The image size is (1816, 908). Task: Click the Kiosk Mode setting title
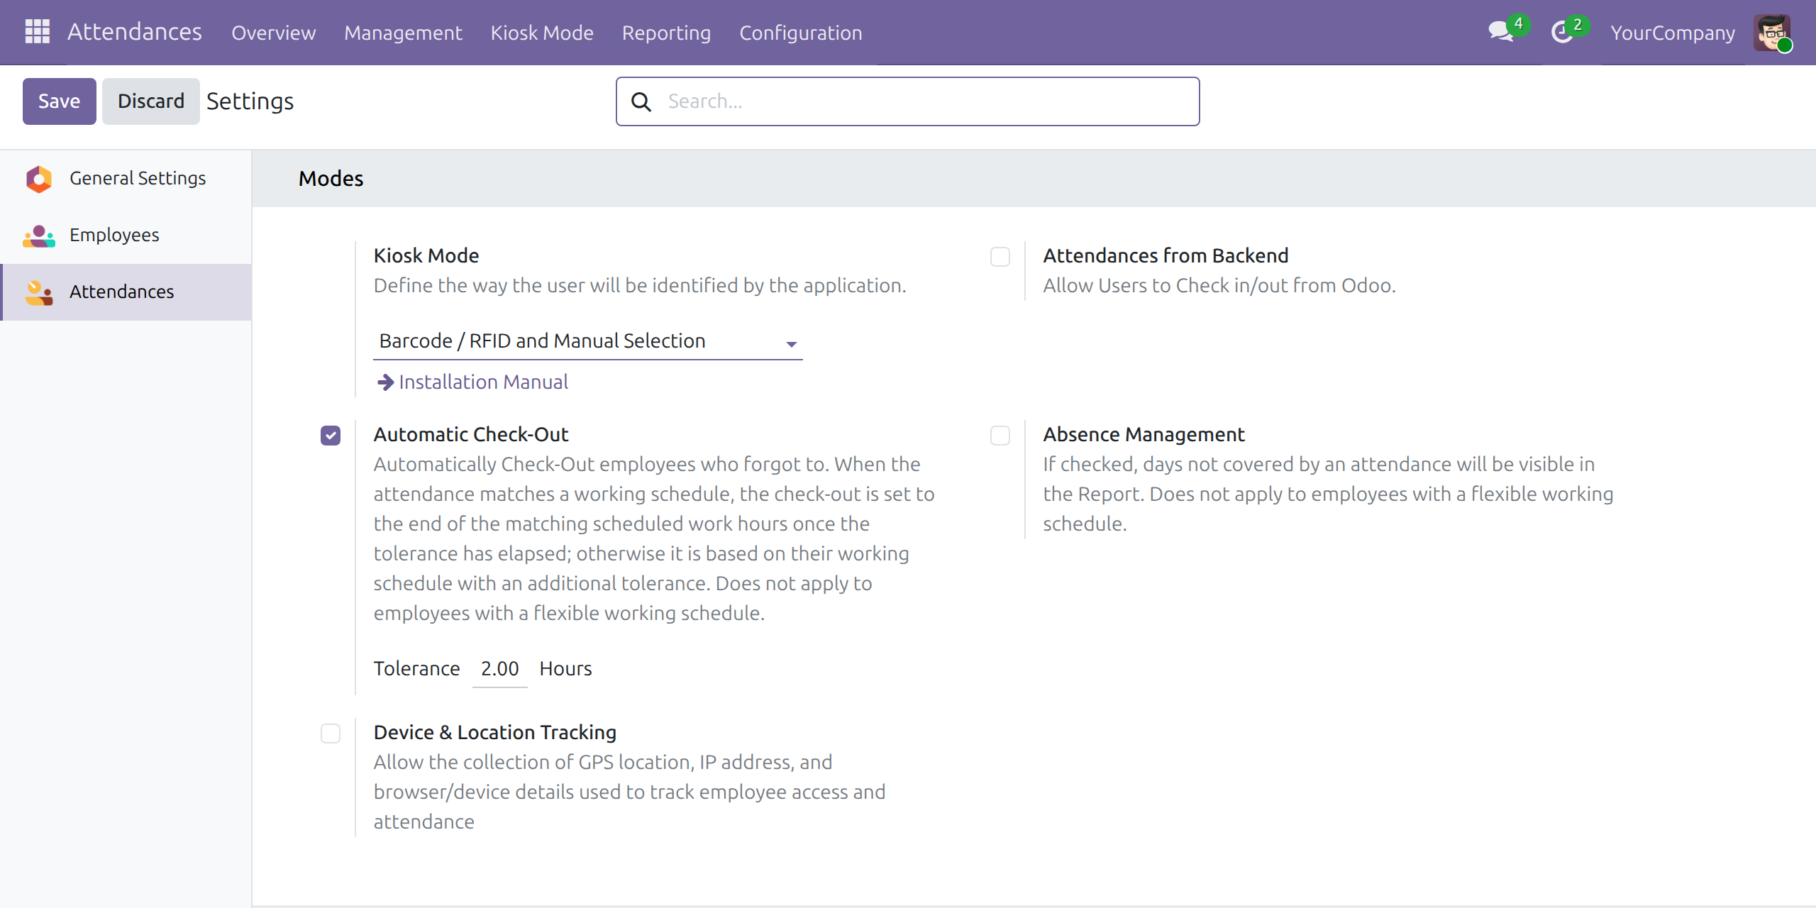(426, 256)
